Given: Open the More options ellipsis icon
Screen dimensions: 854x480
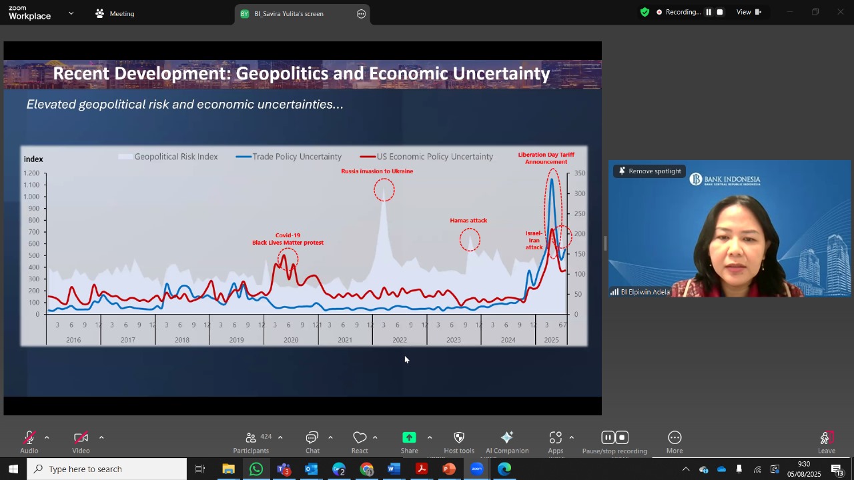Looking at the screenshot, I should tap(675, 437).
